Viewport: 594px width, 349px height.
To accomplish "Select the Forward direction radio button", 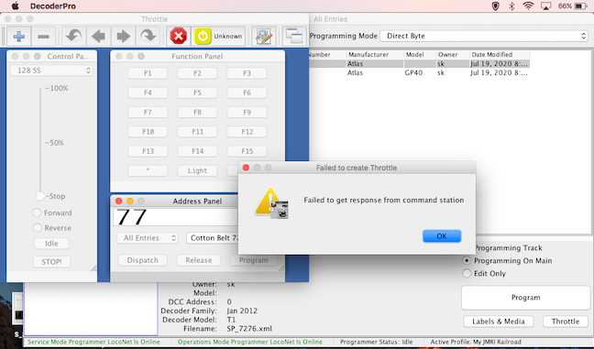I will 37,213.
